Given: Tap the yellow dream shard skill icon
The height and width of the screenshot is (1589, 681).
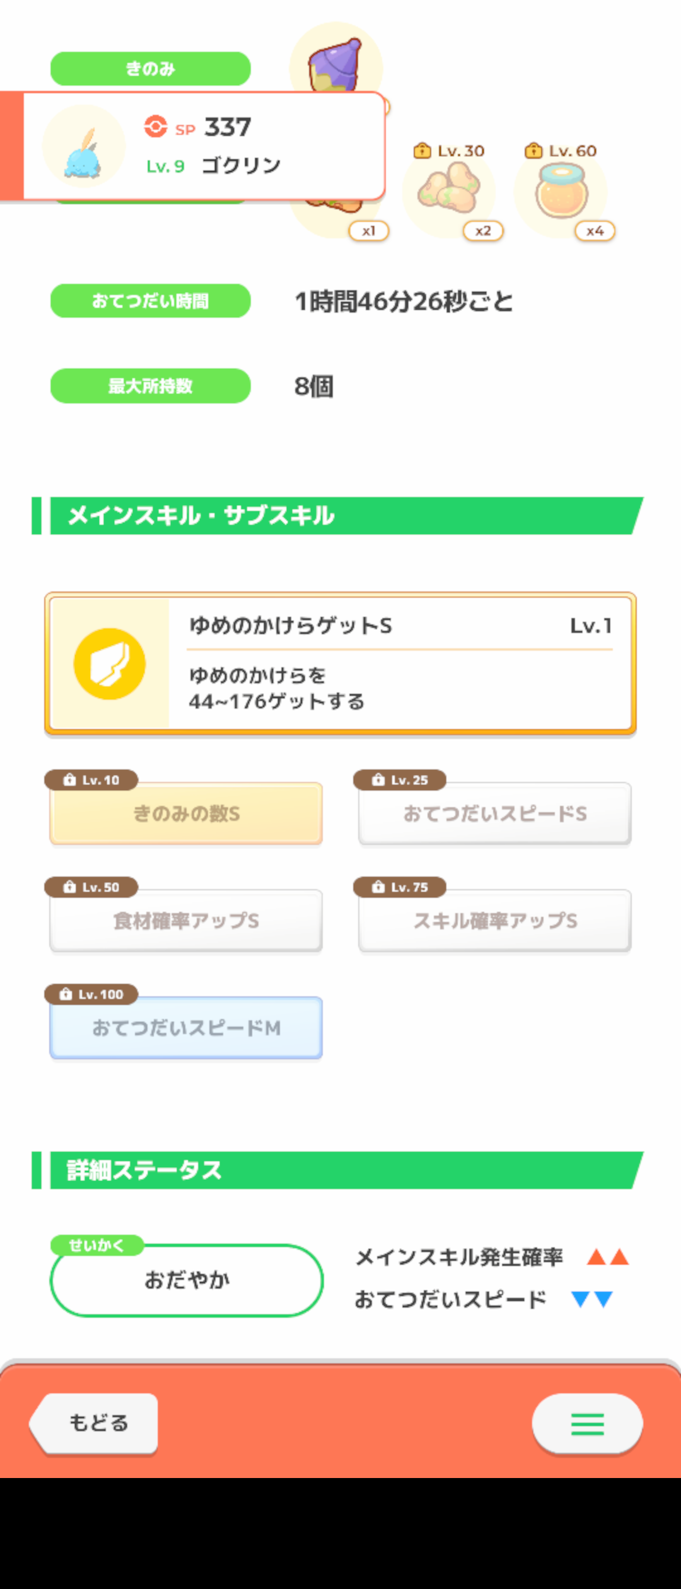Looking at the screenshot, I should (x=110, y=664).
